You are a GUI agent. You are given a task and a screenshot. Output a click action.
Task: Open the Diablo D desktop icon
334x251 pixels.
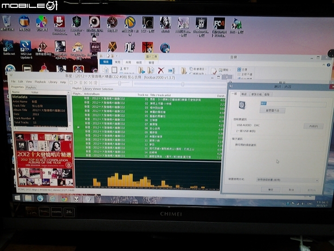click(43, 49)
